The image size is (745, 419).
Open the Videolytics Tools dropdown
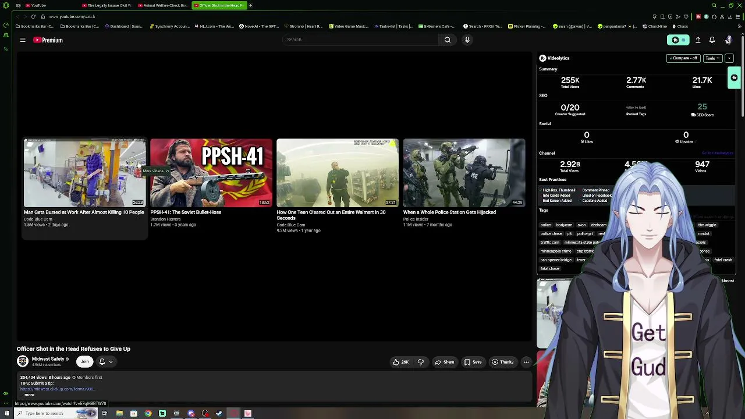(712, 58)
